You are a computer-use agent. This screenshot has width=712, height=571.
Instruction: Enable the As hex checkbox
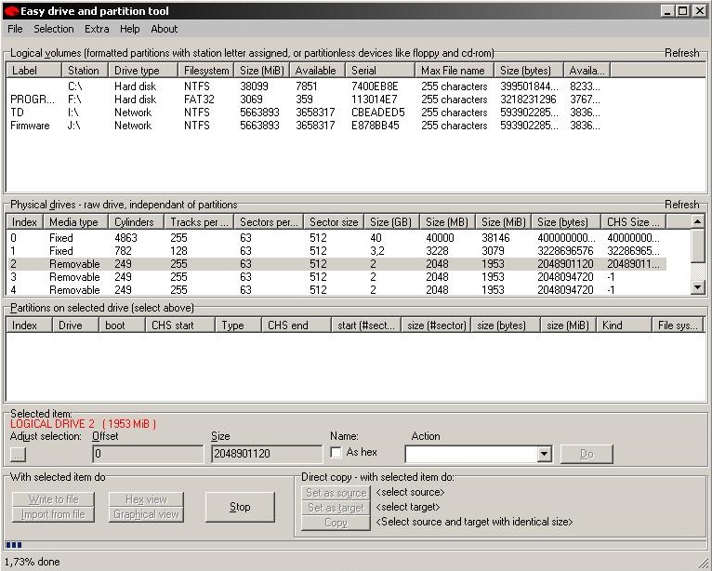click(x=336, y=453)
